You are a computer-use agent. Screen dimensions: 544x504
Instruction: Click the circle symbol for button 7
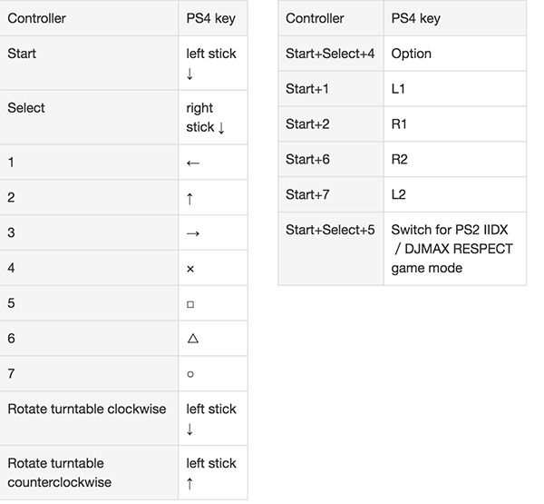190,374
